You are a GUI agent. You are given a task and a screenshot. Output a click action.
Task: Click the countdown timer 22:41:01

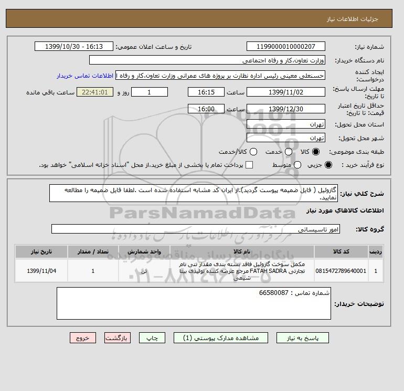point(95,92)
